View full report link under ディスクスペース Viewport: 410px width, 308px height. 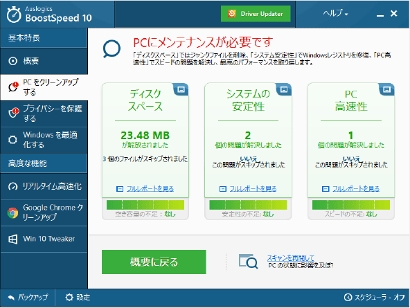(x=150, y=189)
